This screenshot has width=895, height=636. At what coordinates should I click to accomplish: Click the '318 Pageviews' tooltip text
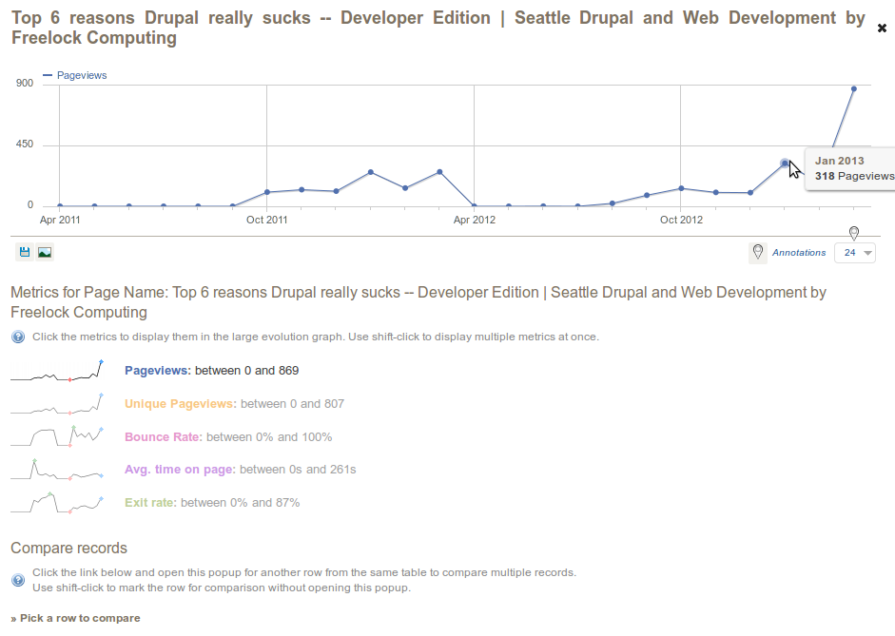(x=854, y=176)
